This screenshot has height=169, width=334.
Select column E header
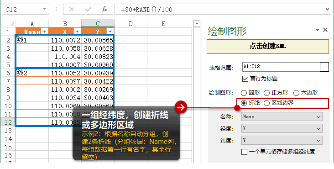[163, 24]
